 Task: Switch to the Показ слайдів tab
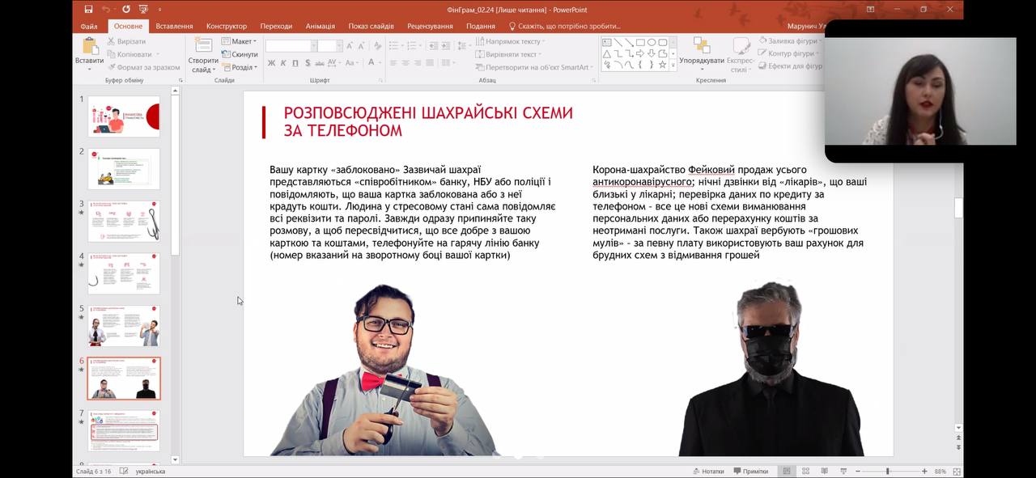click(371, 26)
